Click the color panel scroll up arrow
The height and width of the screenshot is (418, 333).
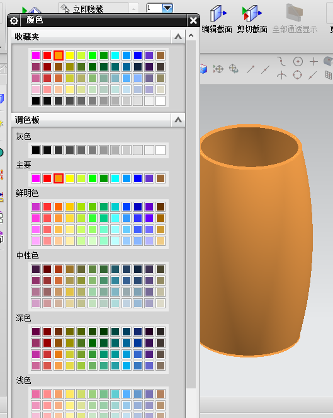[191, 35]
